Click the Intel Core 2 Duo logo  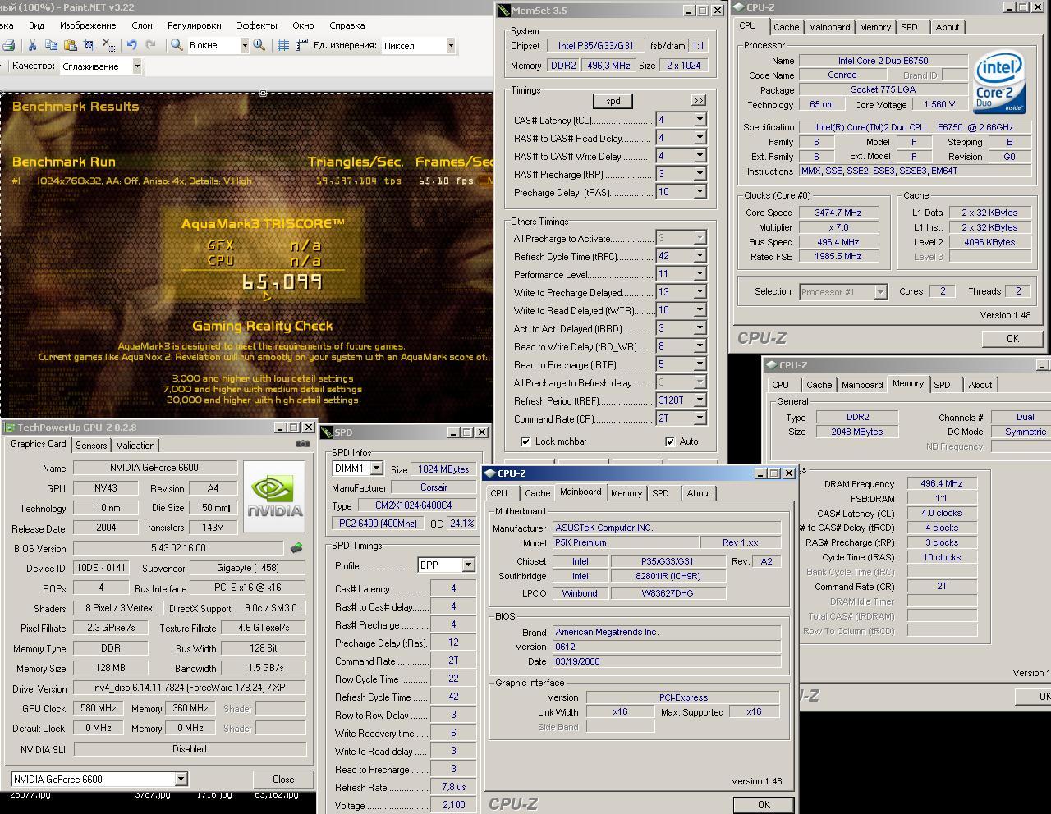point(999,82)
